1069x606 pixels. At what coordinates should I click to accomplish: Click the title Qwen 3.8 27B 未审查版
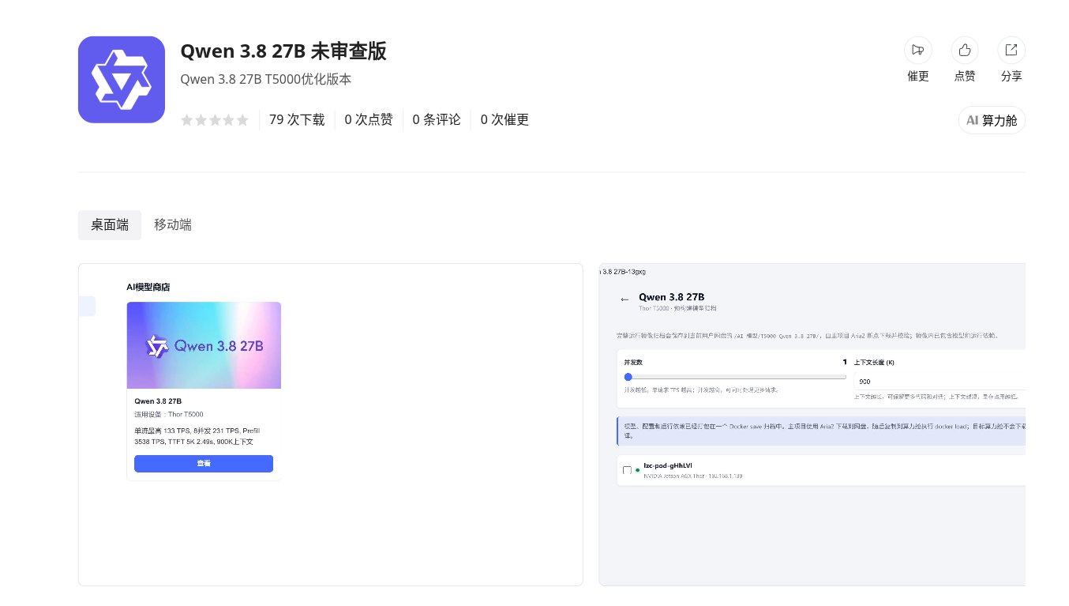point(283,51)
